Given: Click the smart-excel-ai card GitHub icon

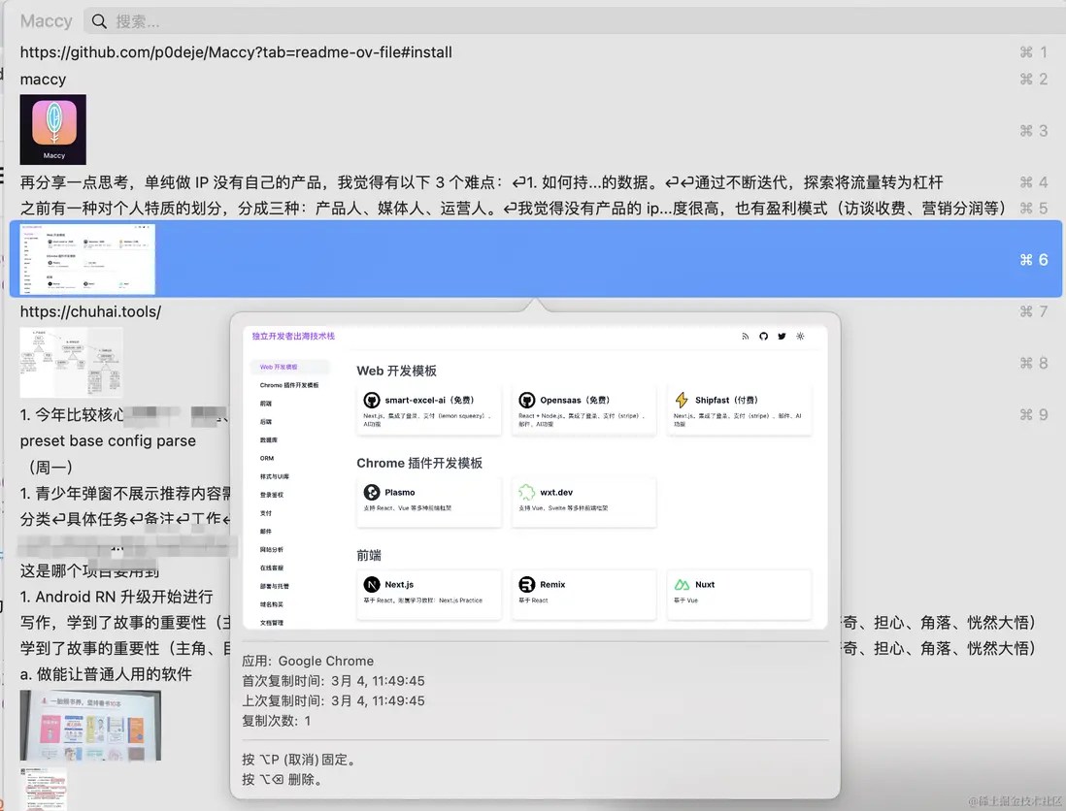Looking at the screenshot, I should coord(371,400).
